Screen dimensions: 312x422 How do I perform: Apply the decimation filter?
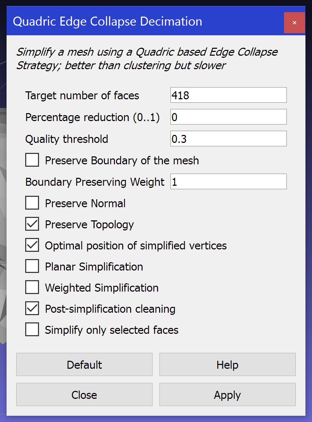coord(227,395)
